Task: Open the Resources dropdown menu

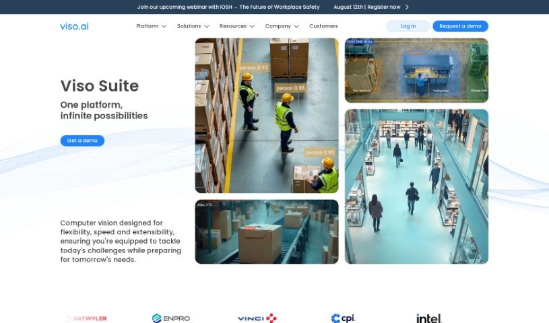Action: (x=236, y=26)
